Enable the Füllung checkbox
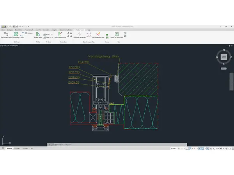Viewport: 234px width, 175px height. pyautogui.click(x=26, y=33)
